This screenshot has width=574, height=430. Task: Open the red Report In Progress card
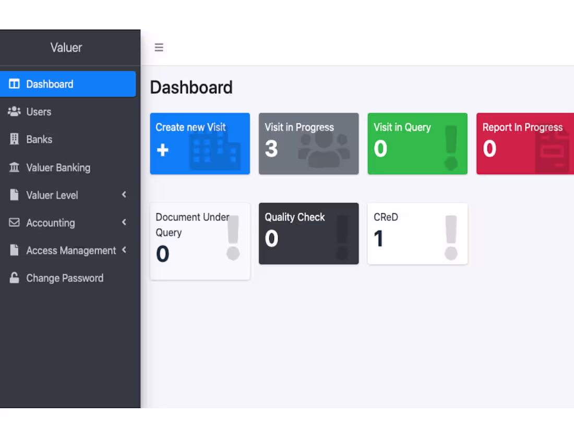point(525,143)
